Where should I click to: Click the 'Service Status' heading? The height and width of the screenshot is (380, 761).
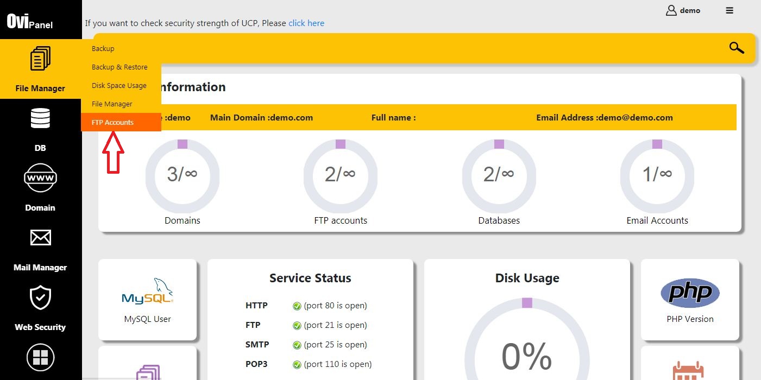click(310, 278)
